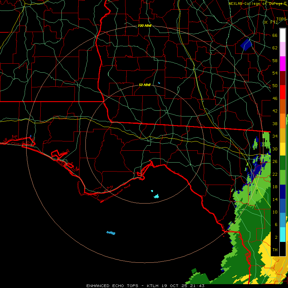
Task: Click the gold 38 K FT legend swatch
Action: point(283,135)
